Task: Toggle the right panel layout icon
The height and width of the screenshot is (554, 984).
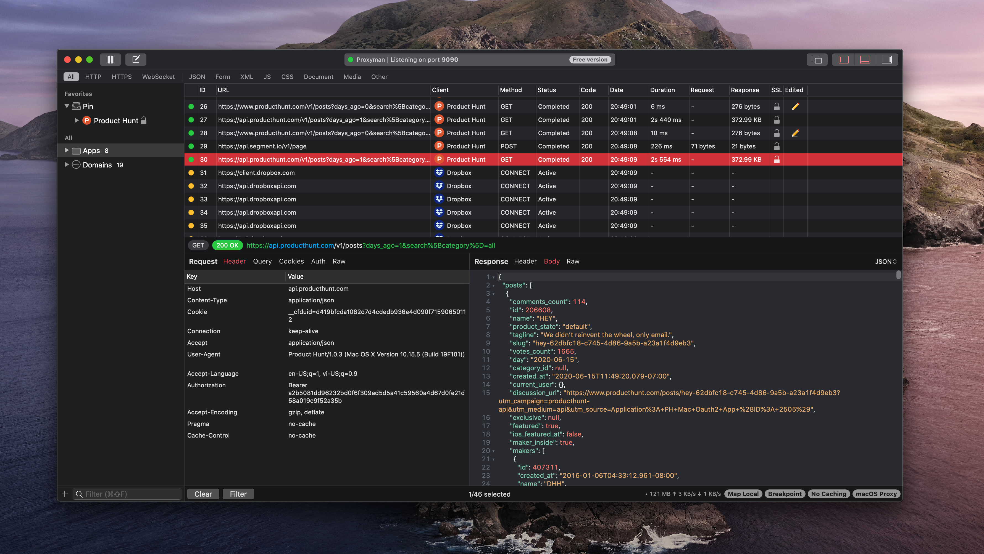Action: pyautogui.click(x=886, y=60)
